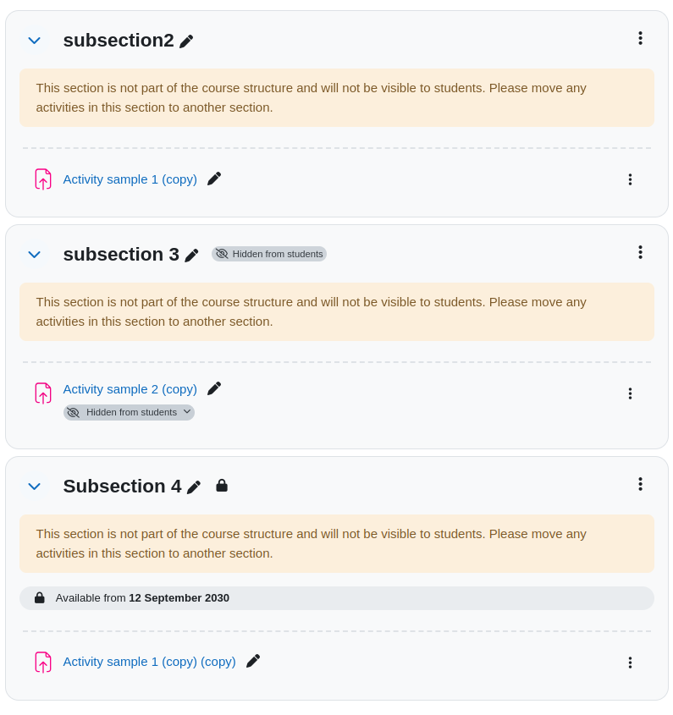
Task: Click the Available from 12 September 2030 restriction bar
Action: 337,598
